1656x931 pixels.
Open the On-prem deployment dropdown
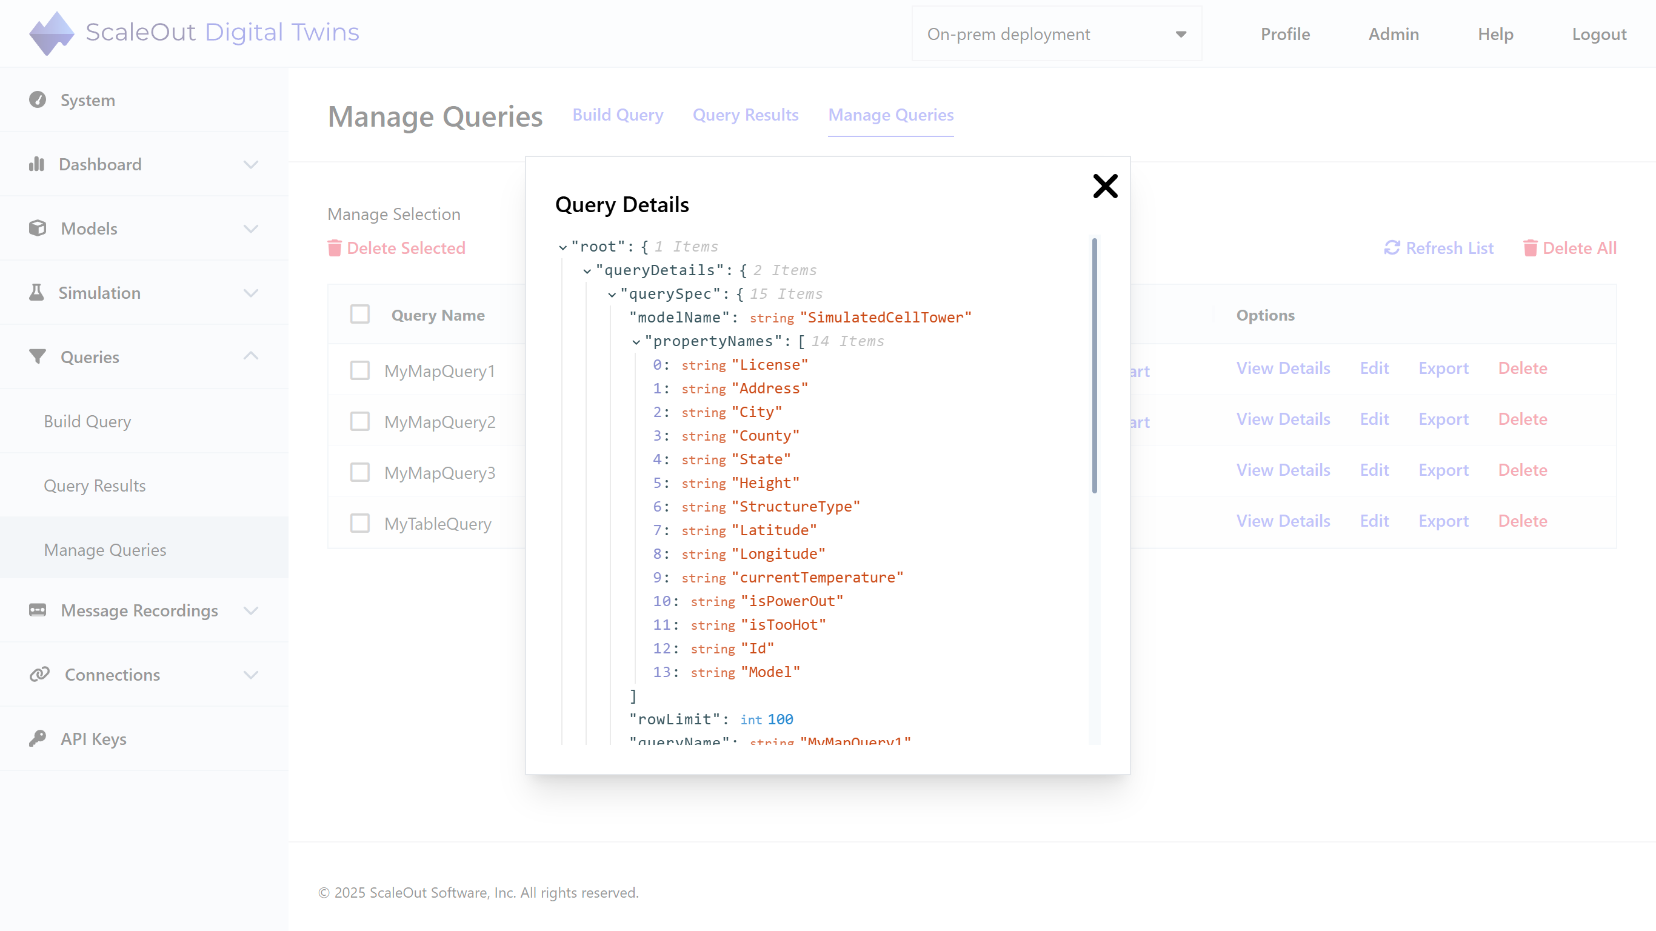click(x=1057, y=34)
